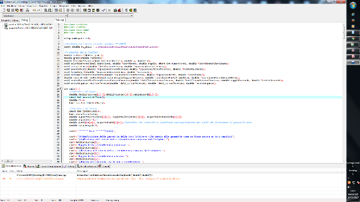Click the Profile Analysis chart icon
The image size is (360, 202).
[x=115, y=10]
